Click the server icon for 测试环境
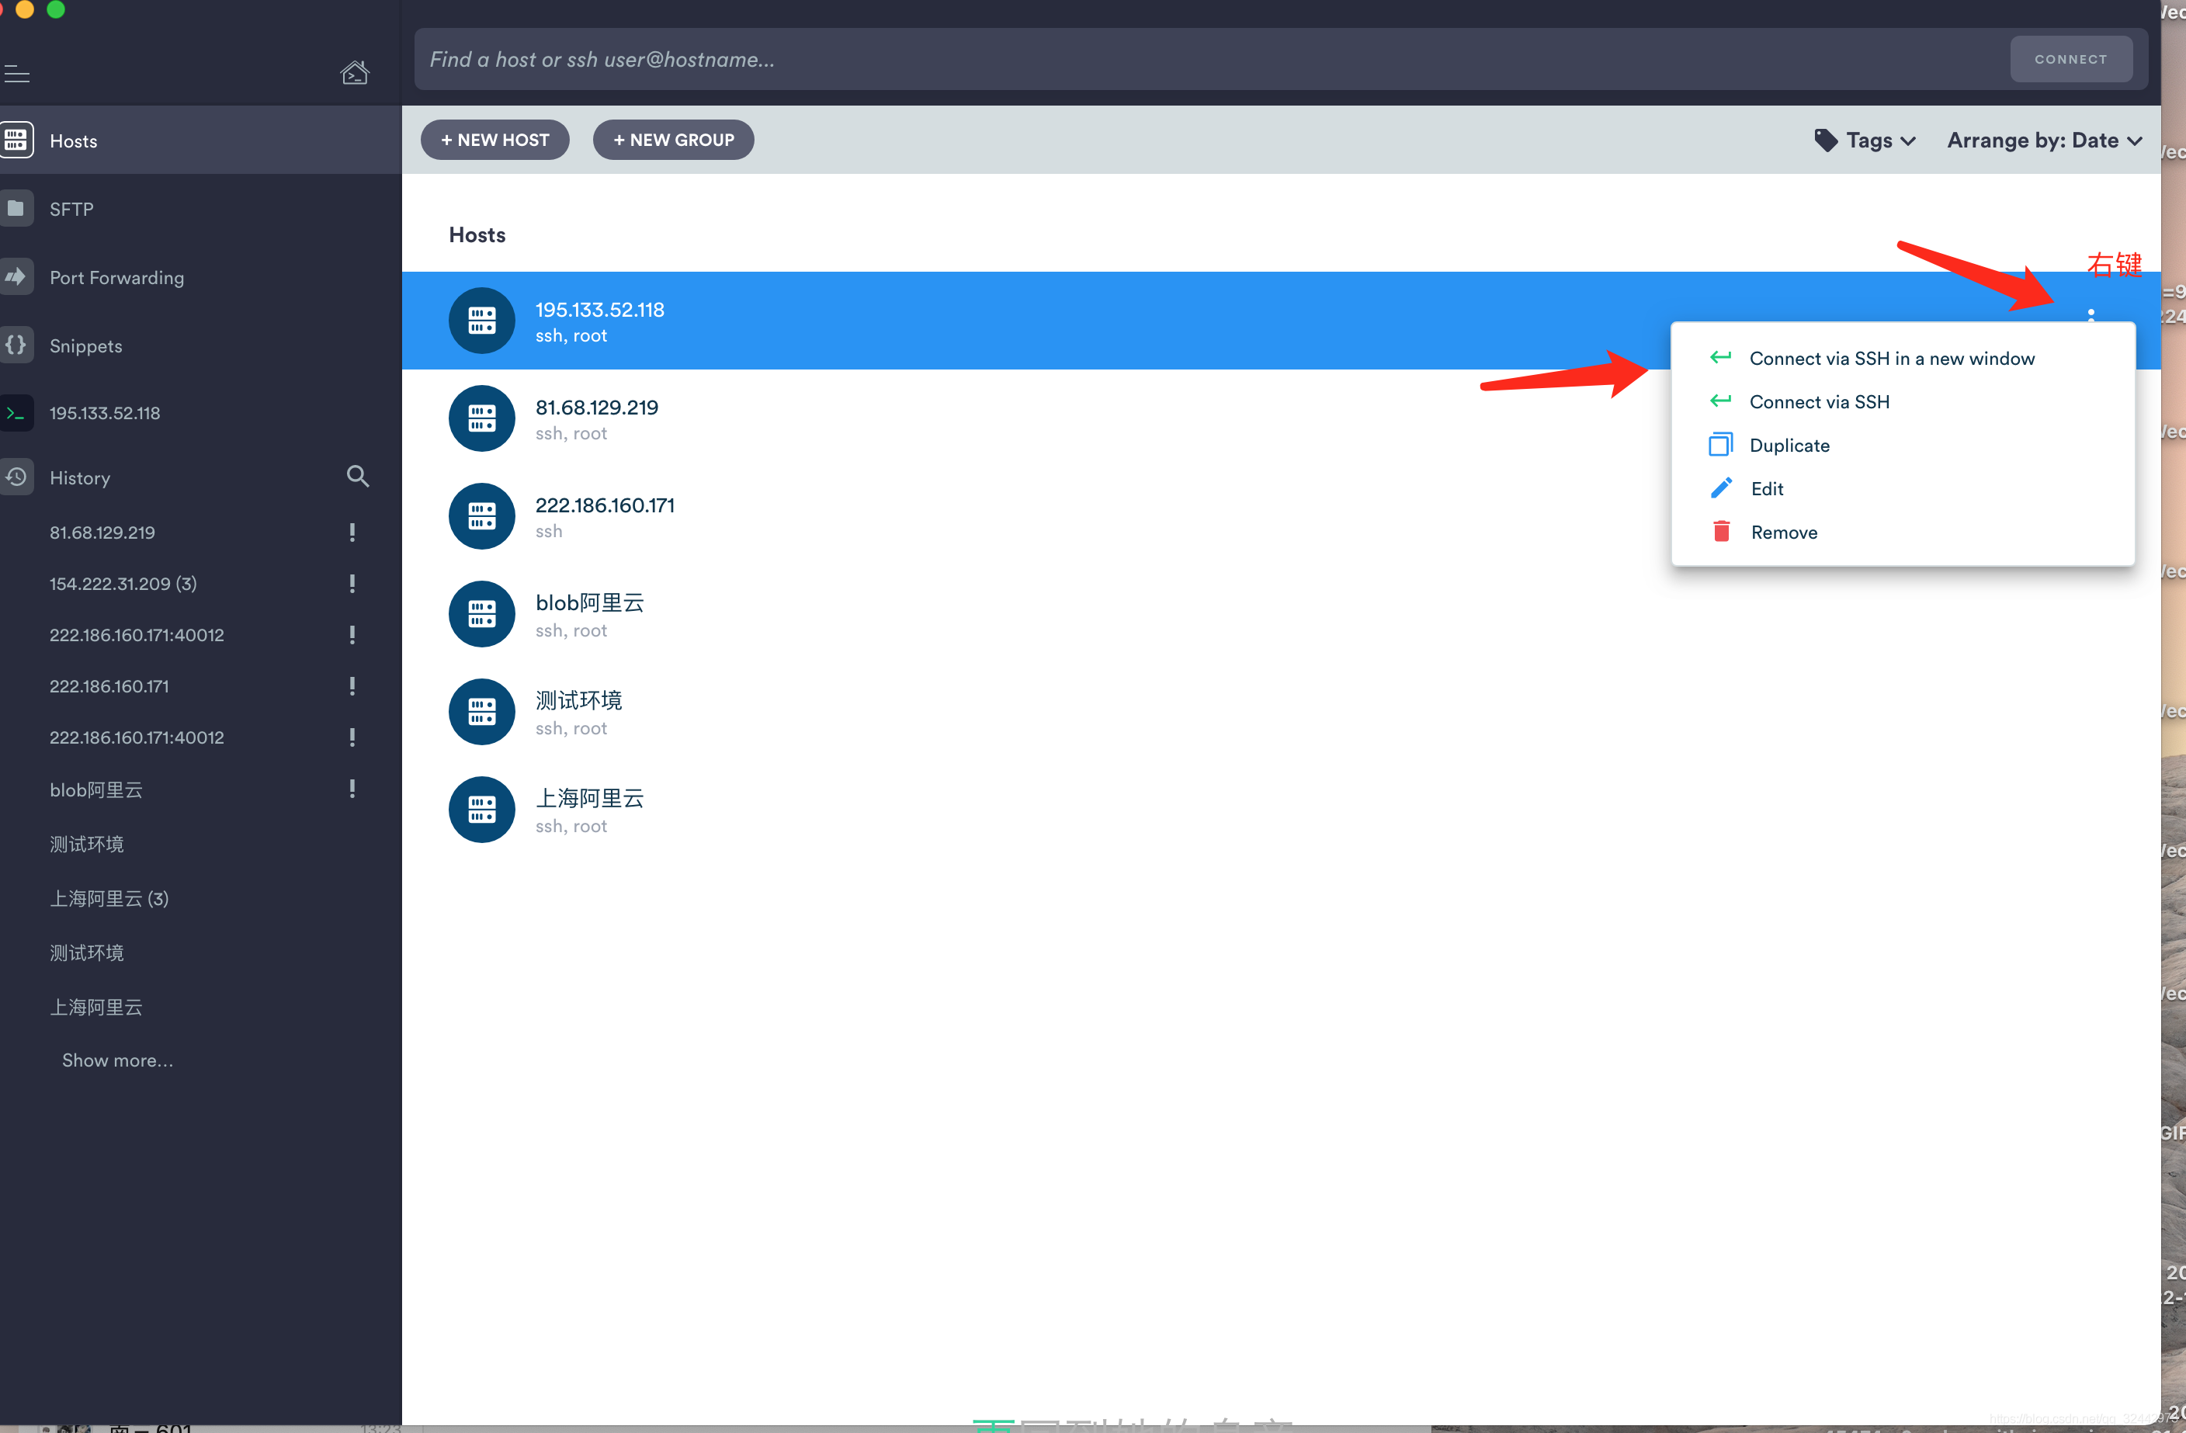This screenshot has height=1433, width=2186. (x=483, y=710)
